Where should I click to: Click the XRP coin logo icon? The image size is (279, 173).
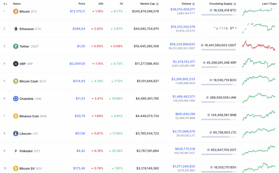point(16,64)
